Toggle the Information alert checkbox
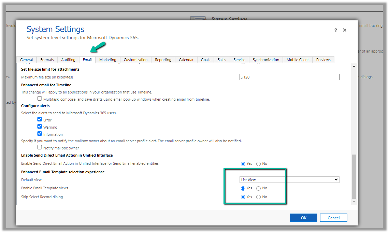The height and width of the screenshot is (233, 389). (x=40, y=134)
